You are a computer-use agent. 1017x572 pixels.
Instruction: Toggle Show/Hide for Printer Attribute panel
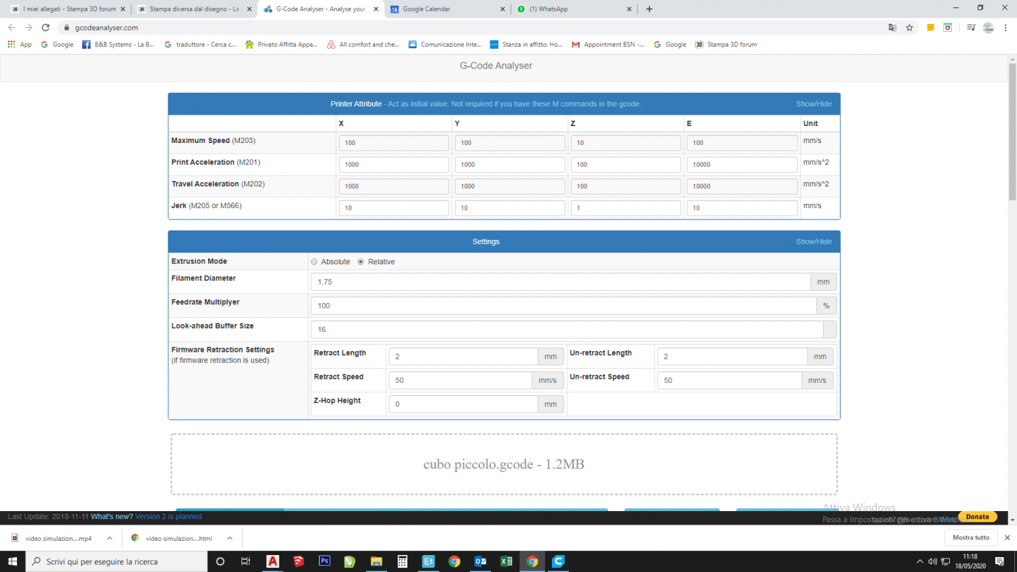pos(813,104)
